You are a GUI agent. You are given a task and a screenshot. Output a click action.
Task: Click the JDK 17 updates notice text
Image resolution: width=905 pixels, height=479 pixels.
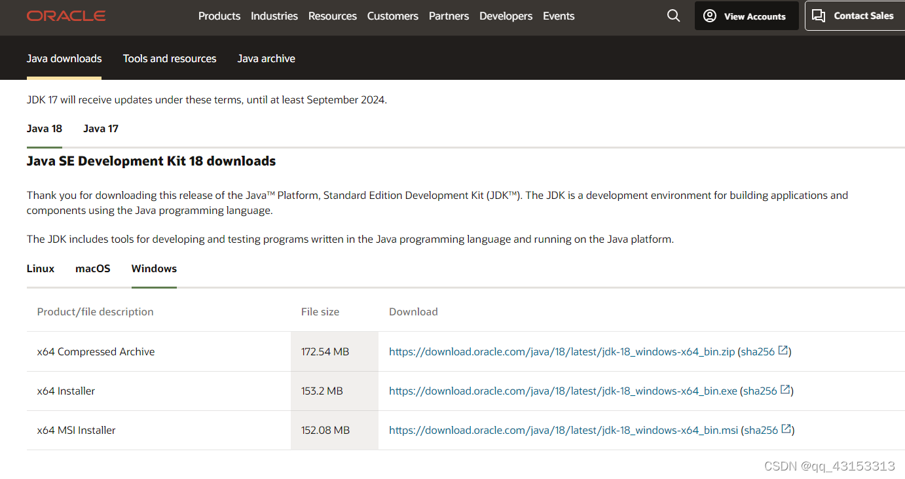(207, 100)
